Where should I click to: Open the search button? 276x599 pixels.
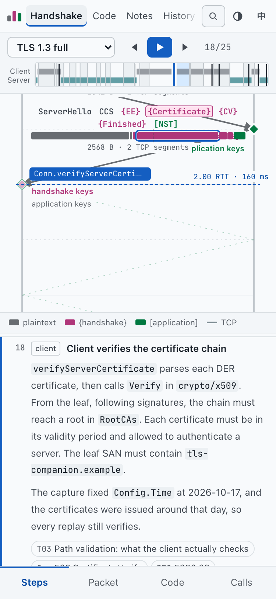tap(213, 16)
